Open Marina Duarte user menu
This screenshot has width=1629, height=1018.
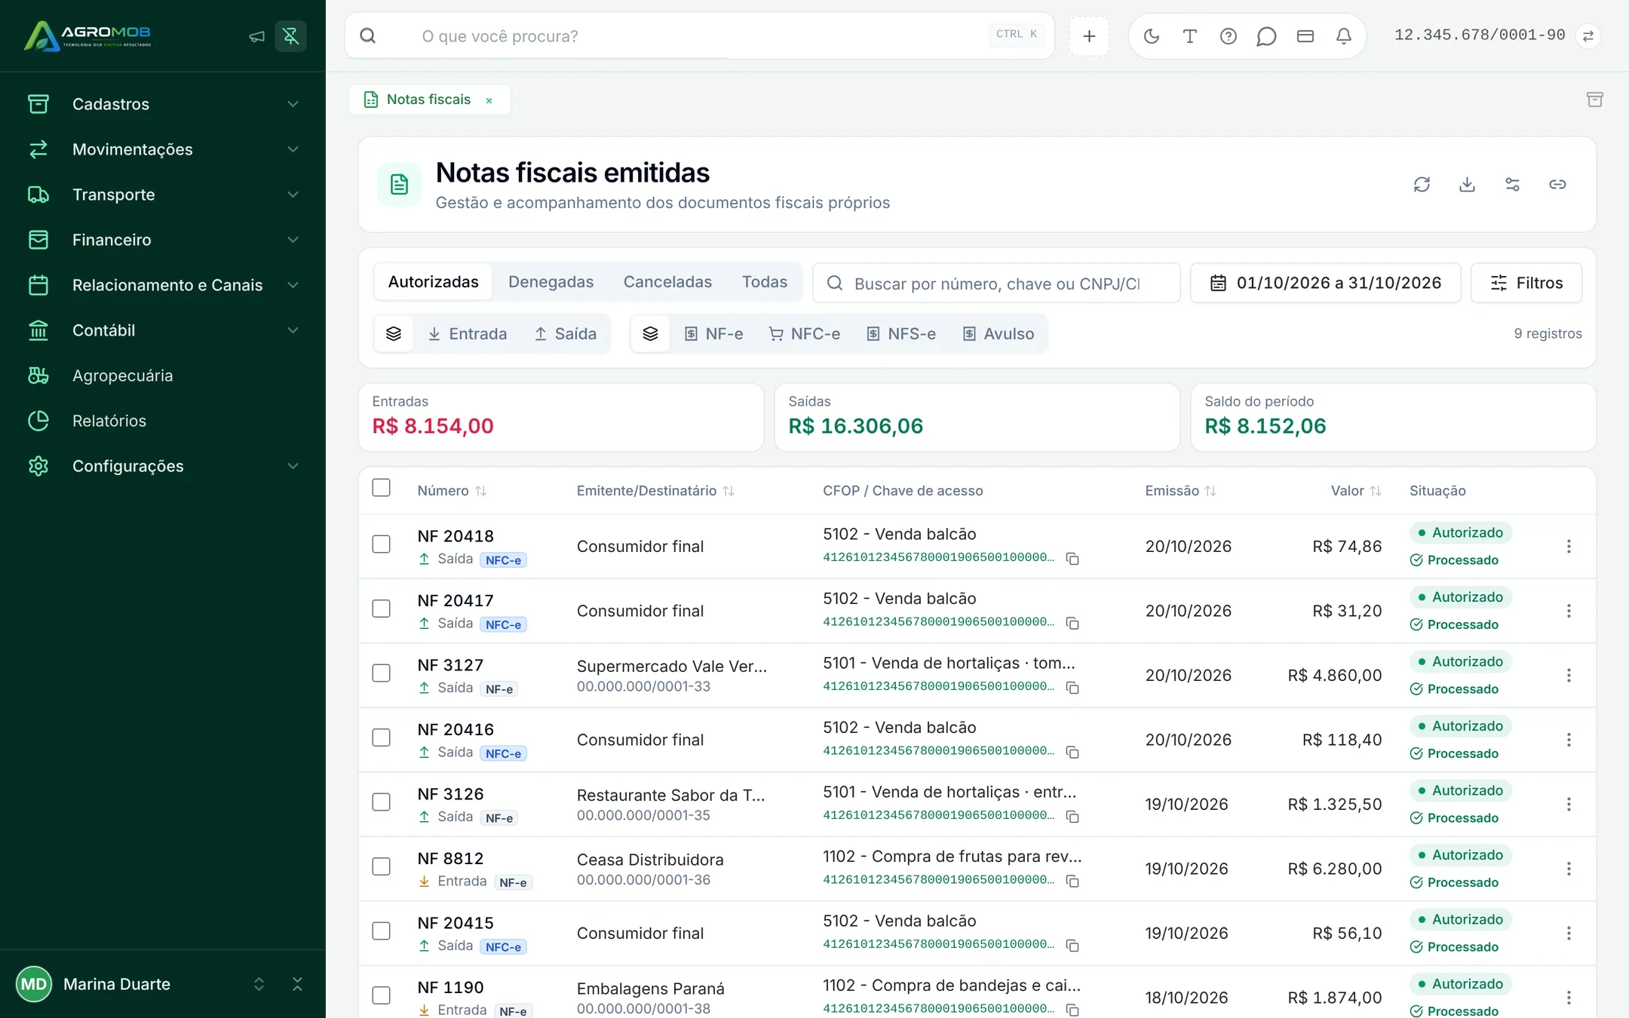(140, 984)
